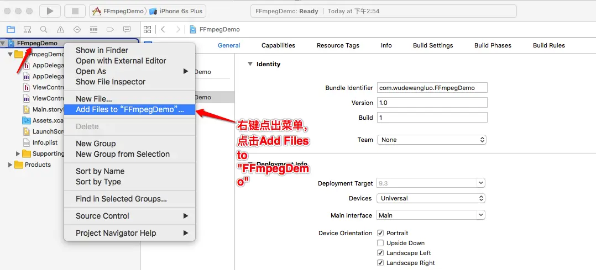Open the Find navigator magnifier icon
Image resolution: width=596 pixels, height=270 pixels.
pyautogui.click(x=44, y=29)
